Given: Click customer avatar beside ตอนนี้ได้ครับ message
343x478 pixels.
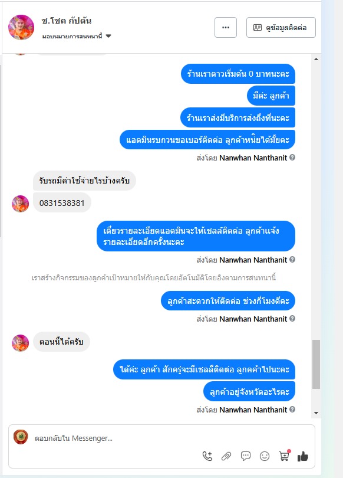Looking at the screenshot, I should click(20, 343).
